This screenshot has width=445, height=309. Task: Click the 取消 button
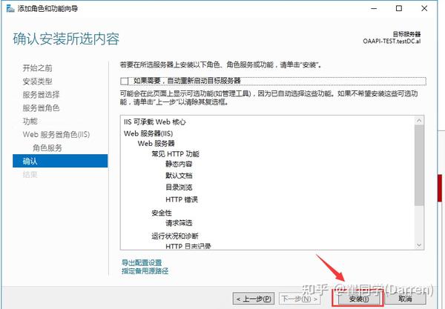click(x=405, y=299)
